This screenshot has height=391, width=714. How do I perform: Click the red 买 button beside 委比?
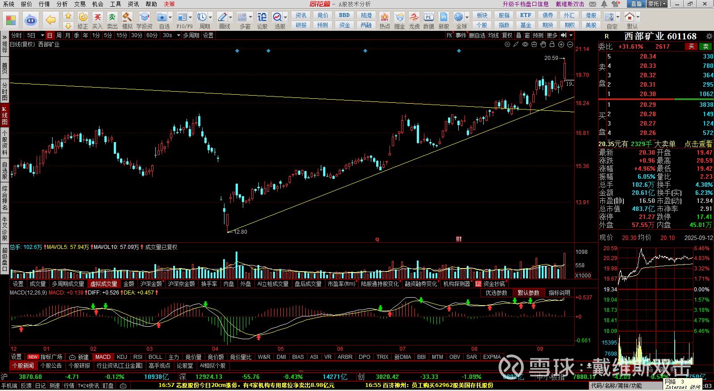691,46
